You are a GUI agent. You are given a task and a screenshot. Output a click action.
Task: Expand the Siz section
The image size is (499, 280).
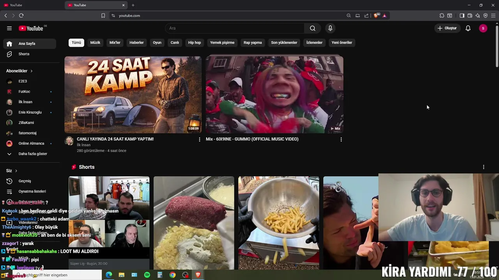[x=12, y=171]
